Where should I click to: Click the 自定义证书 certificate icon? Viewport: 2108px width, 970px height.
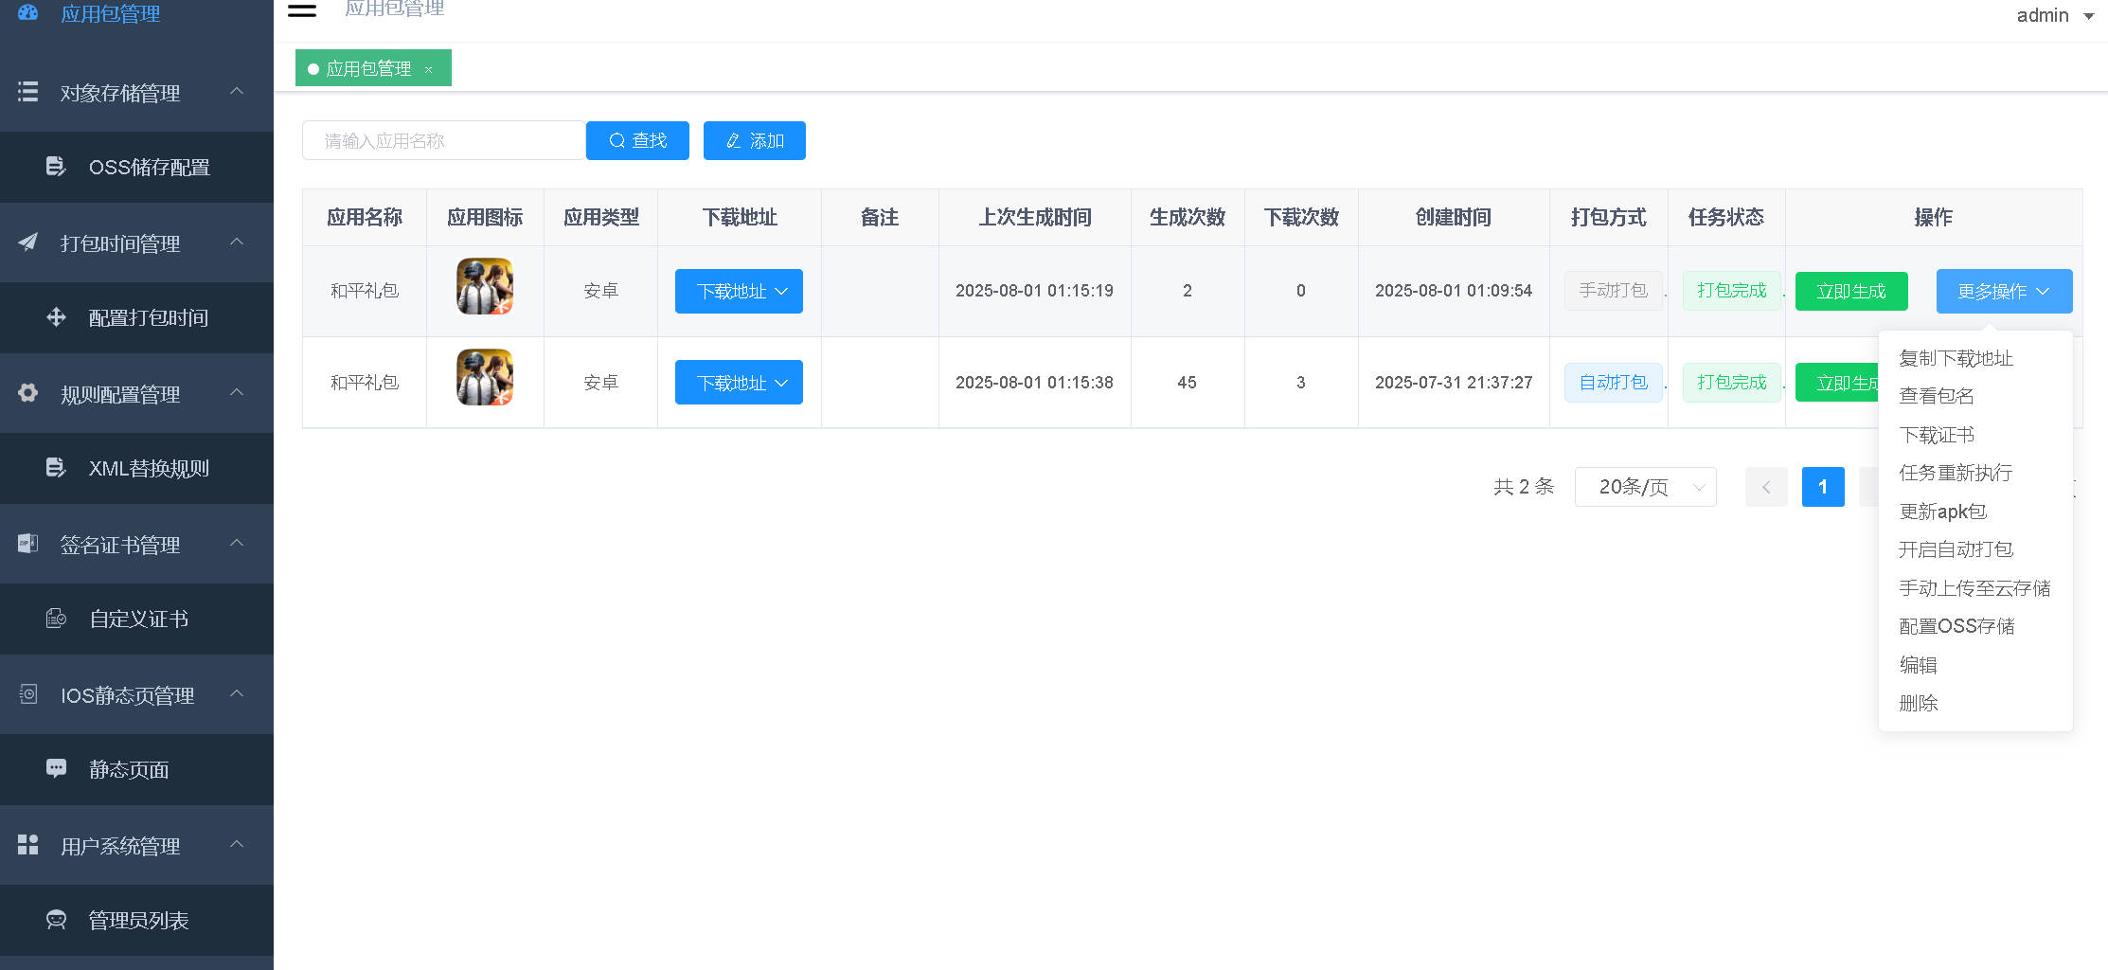click(56, 619)
